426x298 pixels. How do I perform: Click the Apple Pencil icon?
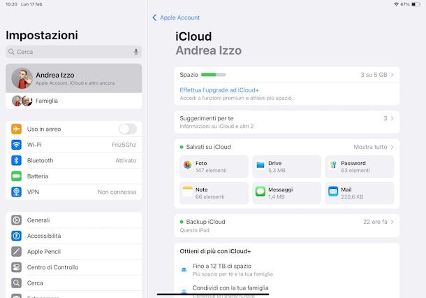16,251
